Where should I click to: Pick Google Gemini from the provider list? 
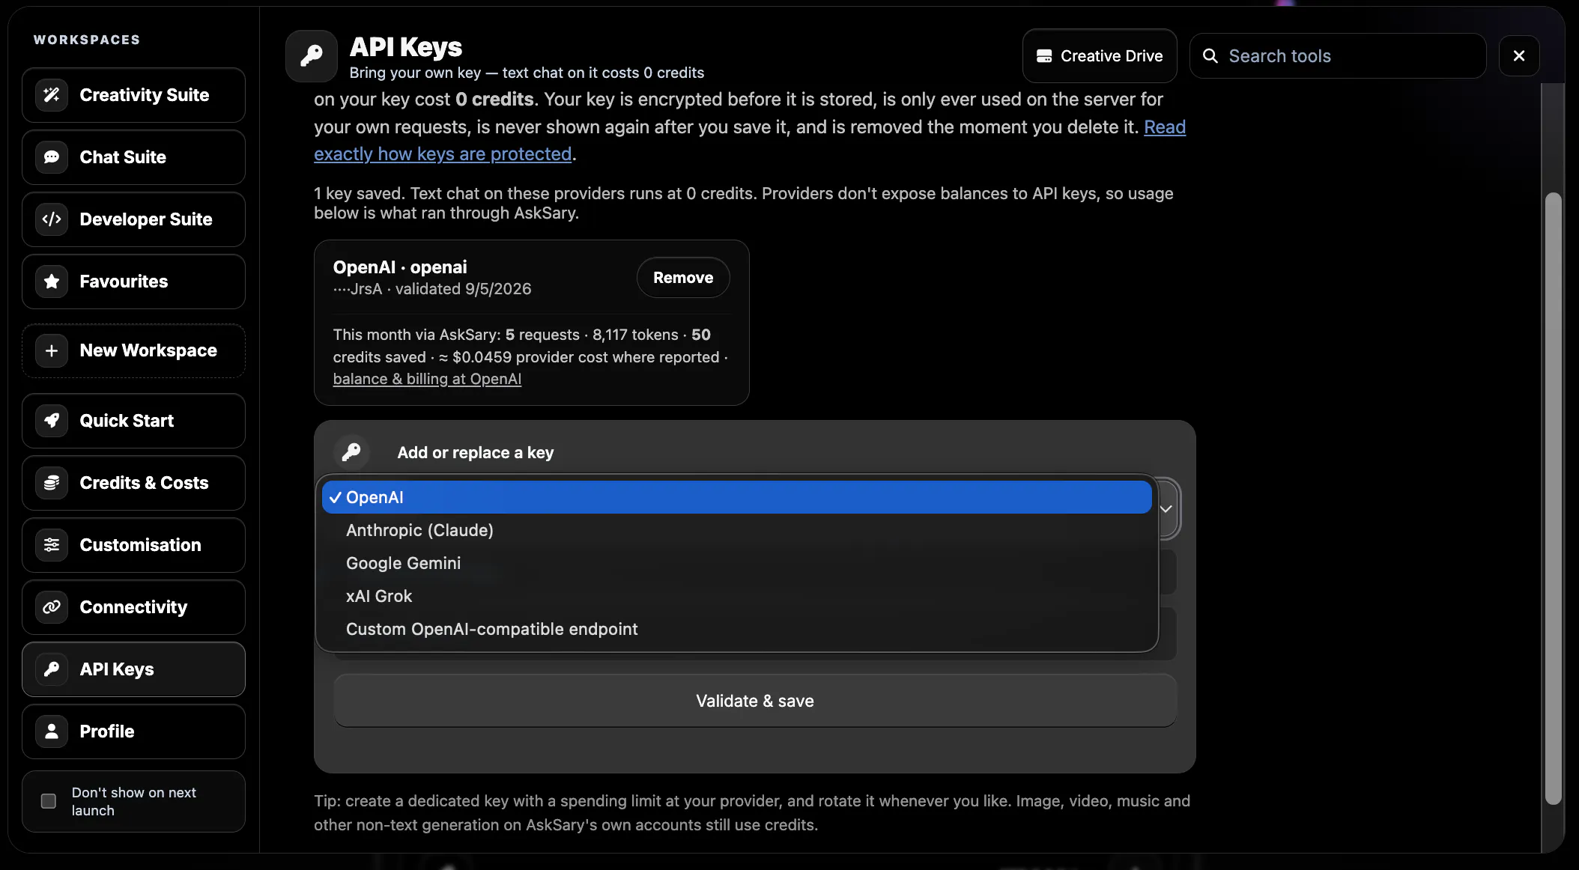point(736,563)
